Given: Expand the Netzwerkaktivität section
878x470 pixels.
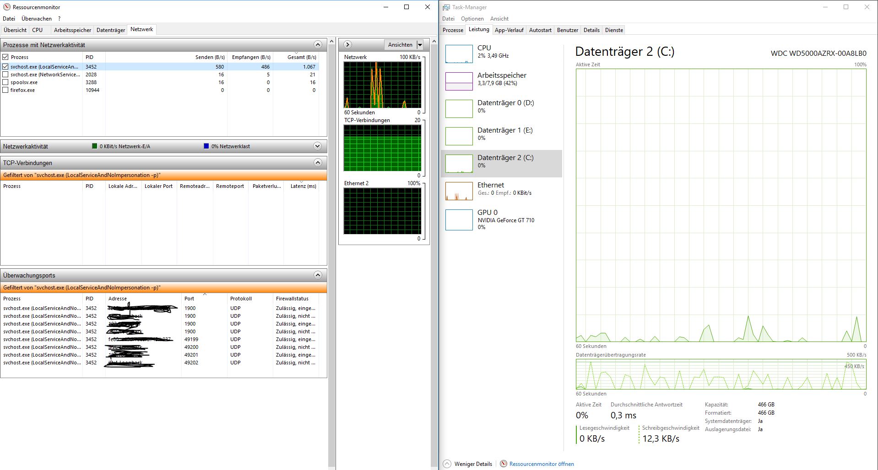Looking at the screenshot, I should [318, 146].
